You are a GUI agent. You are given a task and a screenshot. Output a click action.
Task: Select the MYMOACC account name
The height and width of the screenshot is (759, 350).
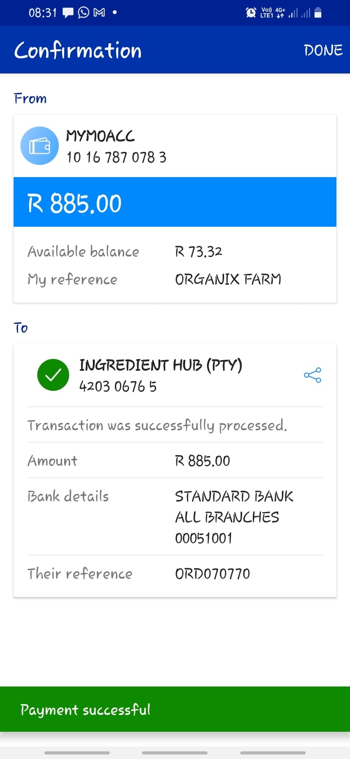[100, 136]
